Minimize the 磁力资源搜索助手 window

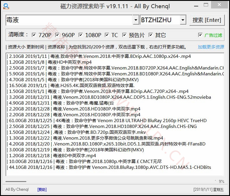196,6
